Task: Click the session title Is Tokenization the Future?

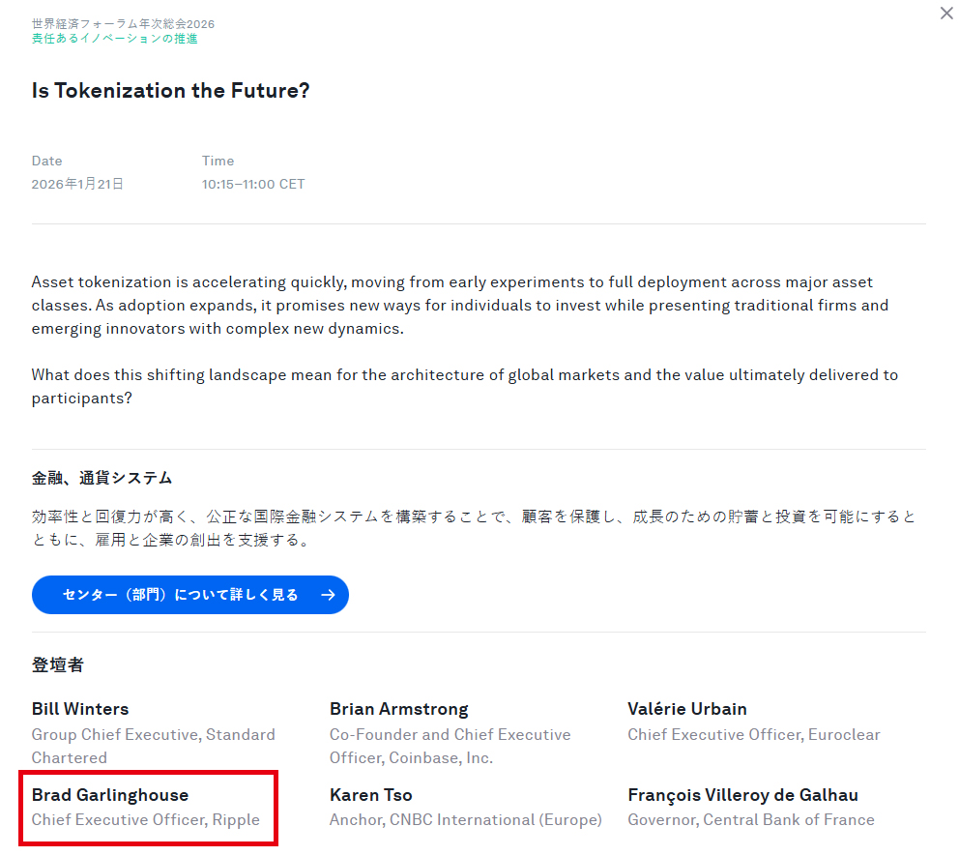Action: 170,91
